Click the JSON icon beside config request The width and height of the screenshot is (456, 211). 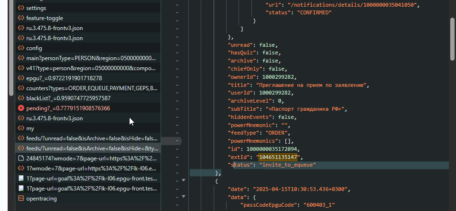(x=21, y=48)
